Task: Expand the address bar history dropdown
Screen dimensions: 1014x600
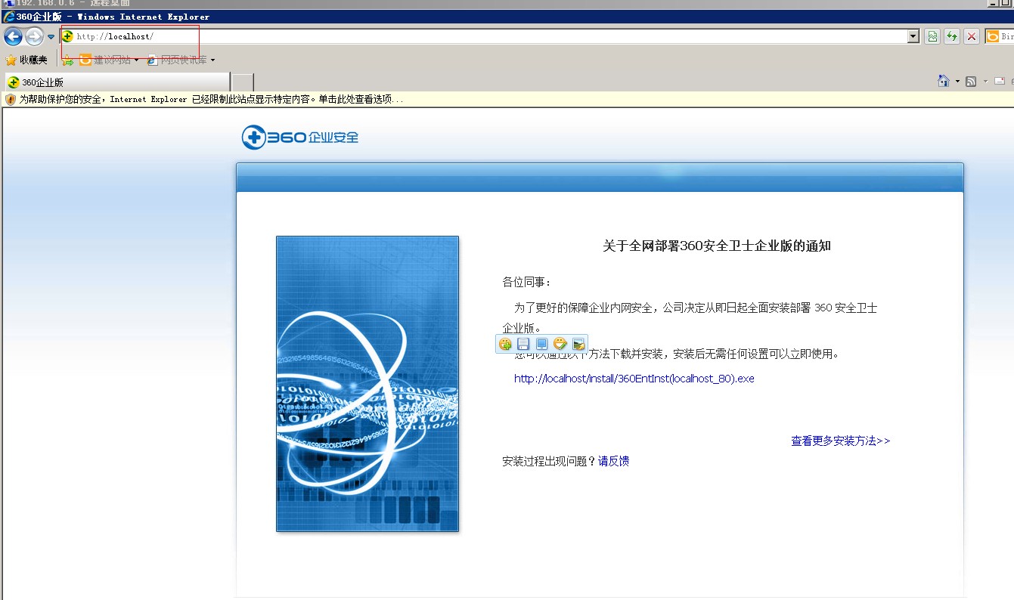Action: [913, 36]
